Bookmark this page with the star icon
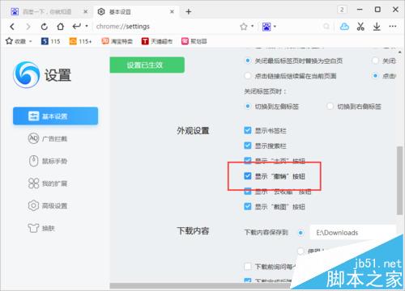This screenshot has width=405, height=291. click(x=244, y=27)
